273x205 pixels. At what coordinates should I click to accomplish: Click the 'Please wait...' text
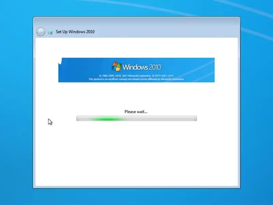click(136, 112)
